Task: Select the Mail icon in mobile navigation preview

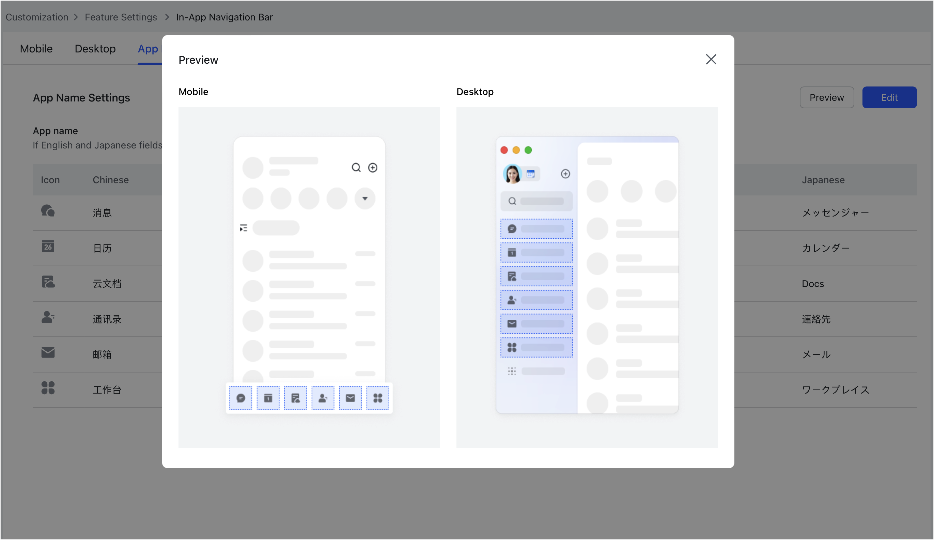Action: [x=350, y=398]
